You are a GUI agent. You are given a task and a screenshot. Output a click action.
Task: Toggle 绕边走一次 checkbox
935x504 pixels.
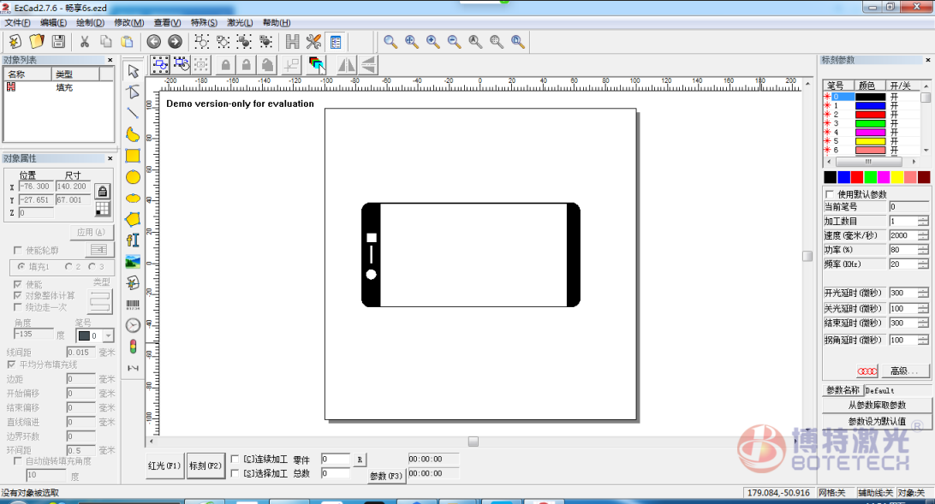tap(17, 307)
